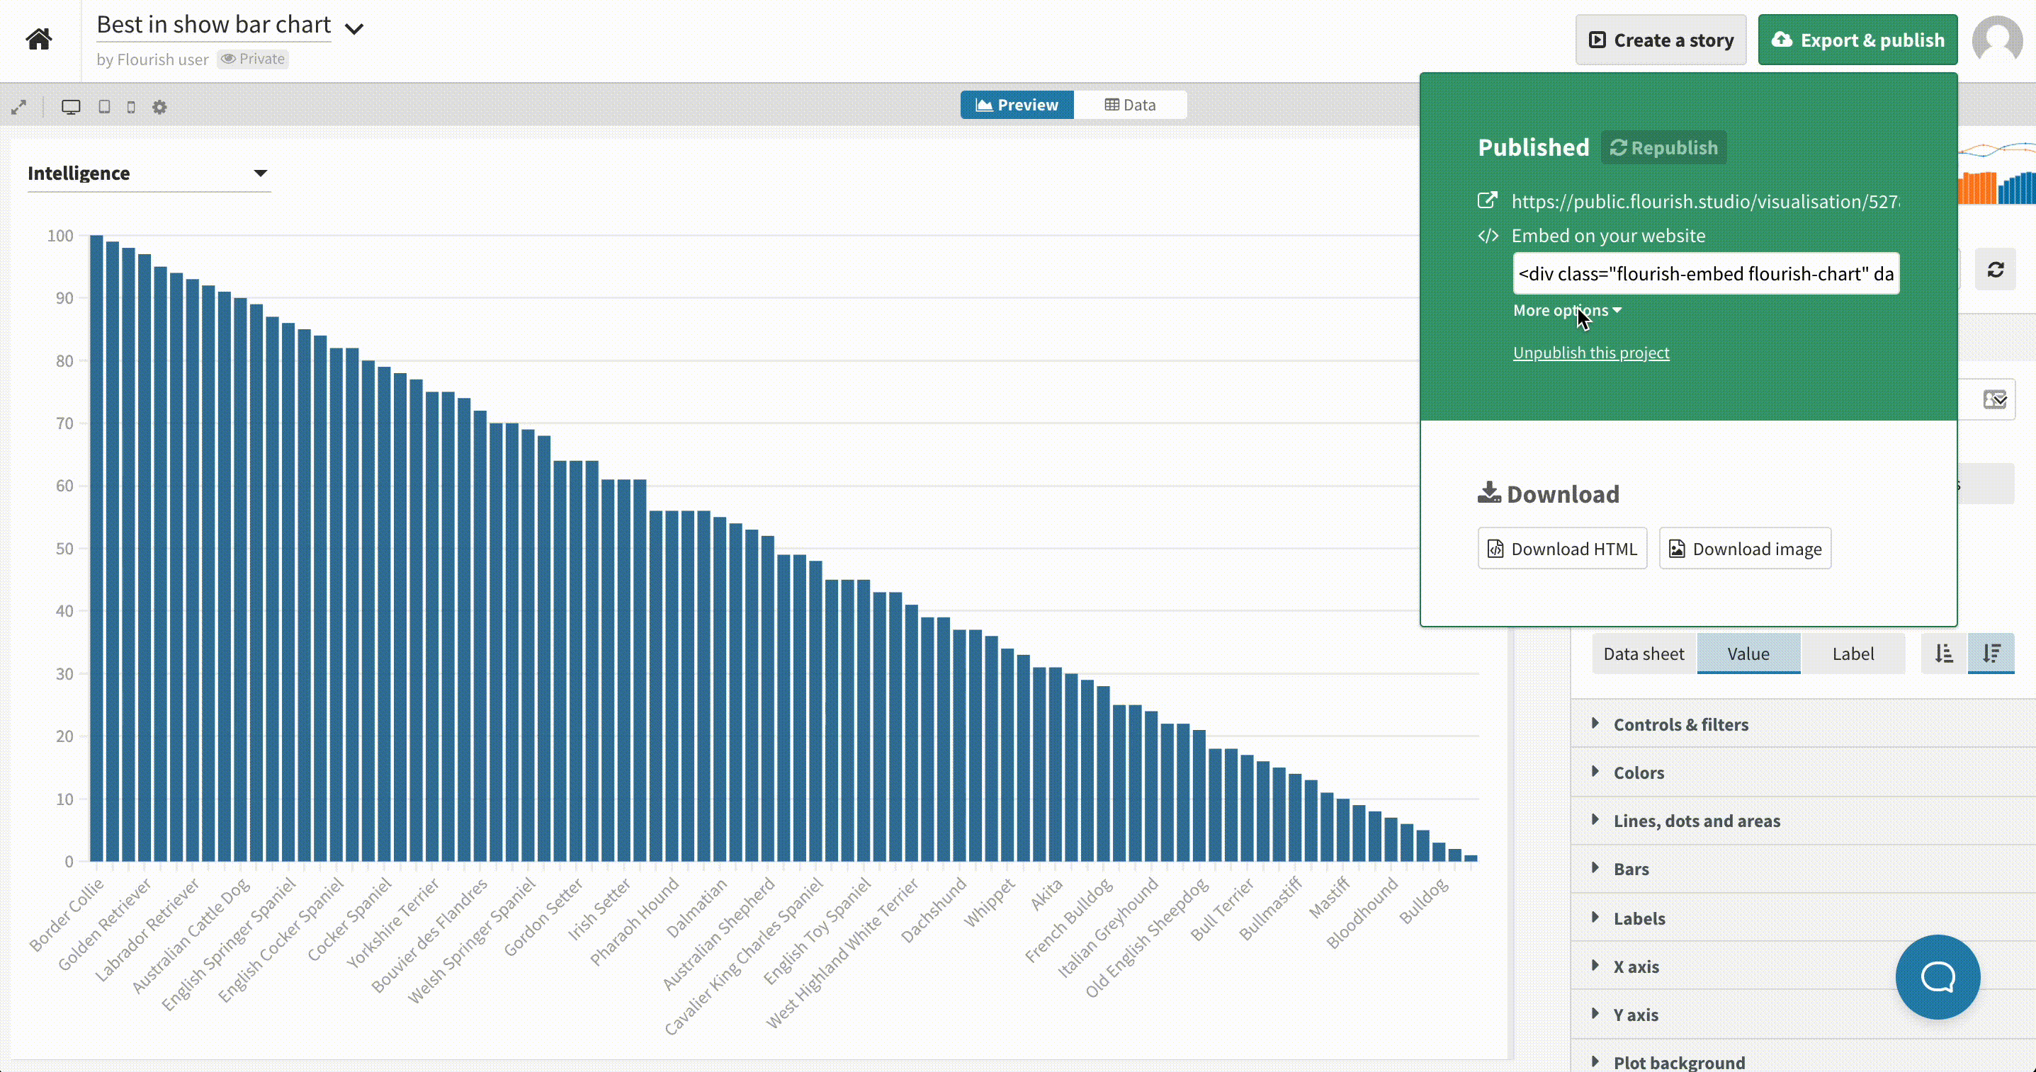Screen dimensions: 2036x1072
Task: Select the Value sort option
Action: pos(1748,654)
